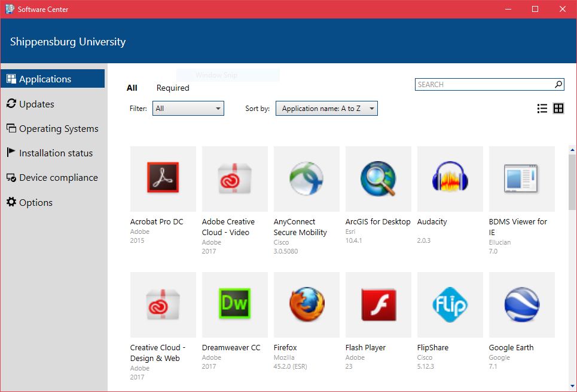Viewport: 577px width, 392px height.
Task: Expand the Filter dropdown
Action: [x=188, y=109]
